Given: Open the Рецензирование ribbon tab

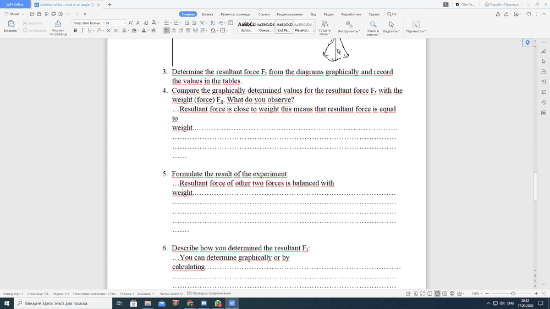Looking at the screenshot, I should coord(289,14).
